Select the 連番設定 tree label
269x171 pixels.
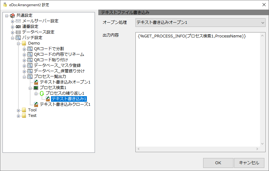click(30, 27)
